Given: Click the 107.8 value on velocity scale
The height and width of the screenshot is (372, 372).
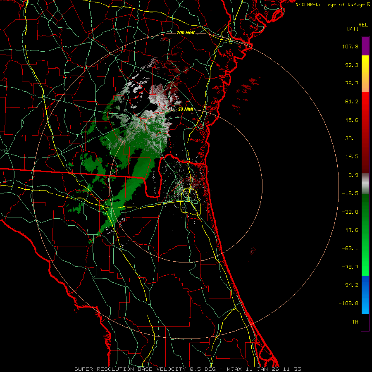Looking at the screenshot, I should [350, 46].
